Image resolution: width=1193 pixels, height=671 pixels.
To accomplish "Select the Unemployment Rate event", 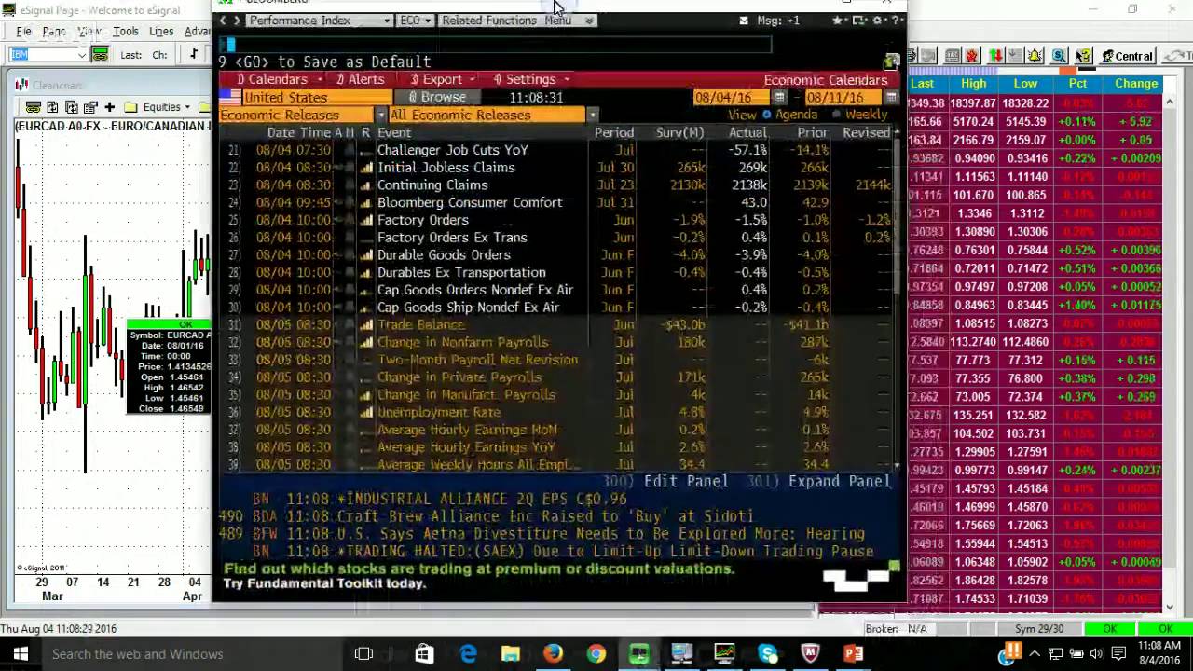I will click(x=439, y=412).
